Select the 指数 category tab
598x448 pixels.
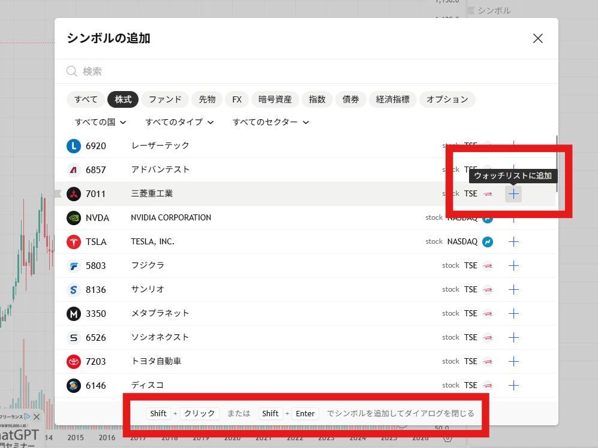[x=317, y=99]
